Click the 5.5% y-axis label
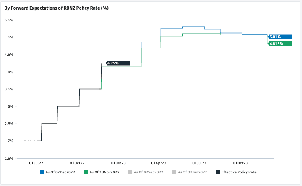The image size is (302, 186). click(x=9, y=20)
